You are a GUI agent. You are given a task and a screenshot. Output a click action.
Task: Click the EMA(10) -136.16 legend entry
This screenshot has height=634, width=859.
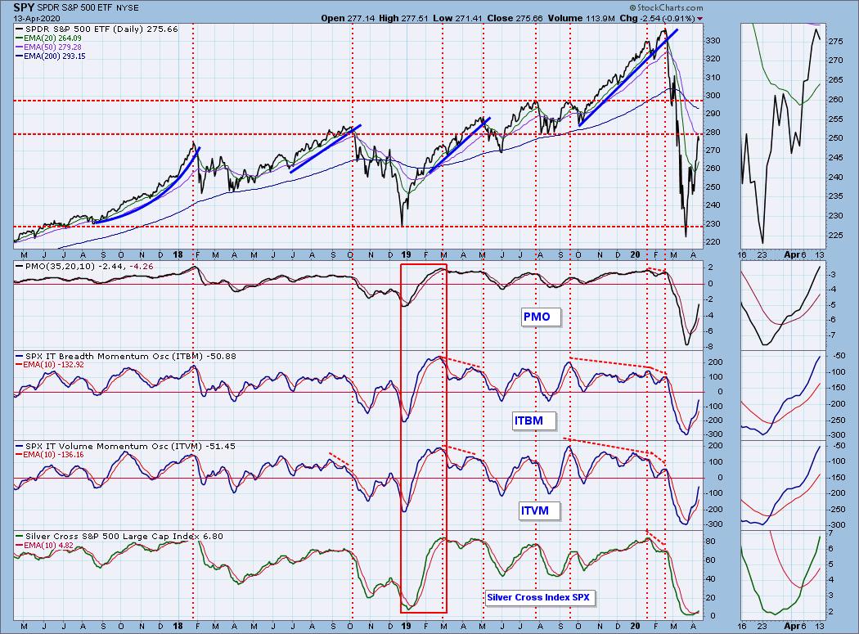(49, 455)
